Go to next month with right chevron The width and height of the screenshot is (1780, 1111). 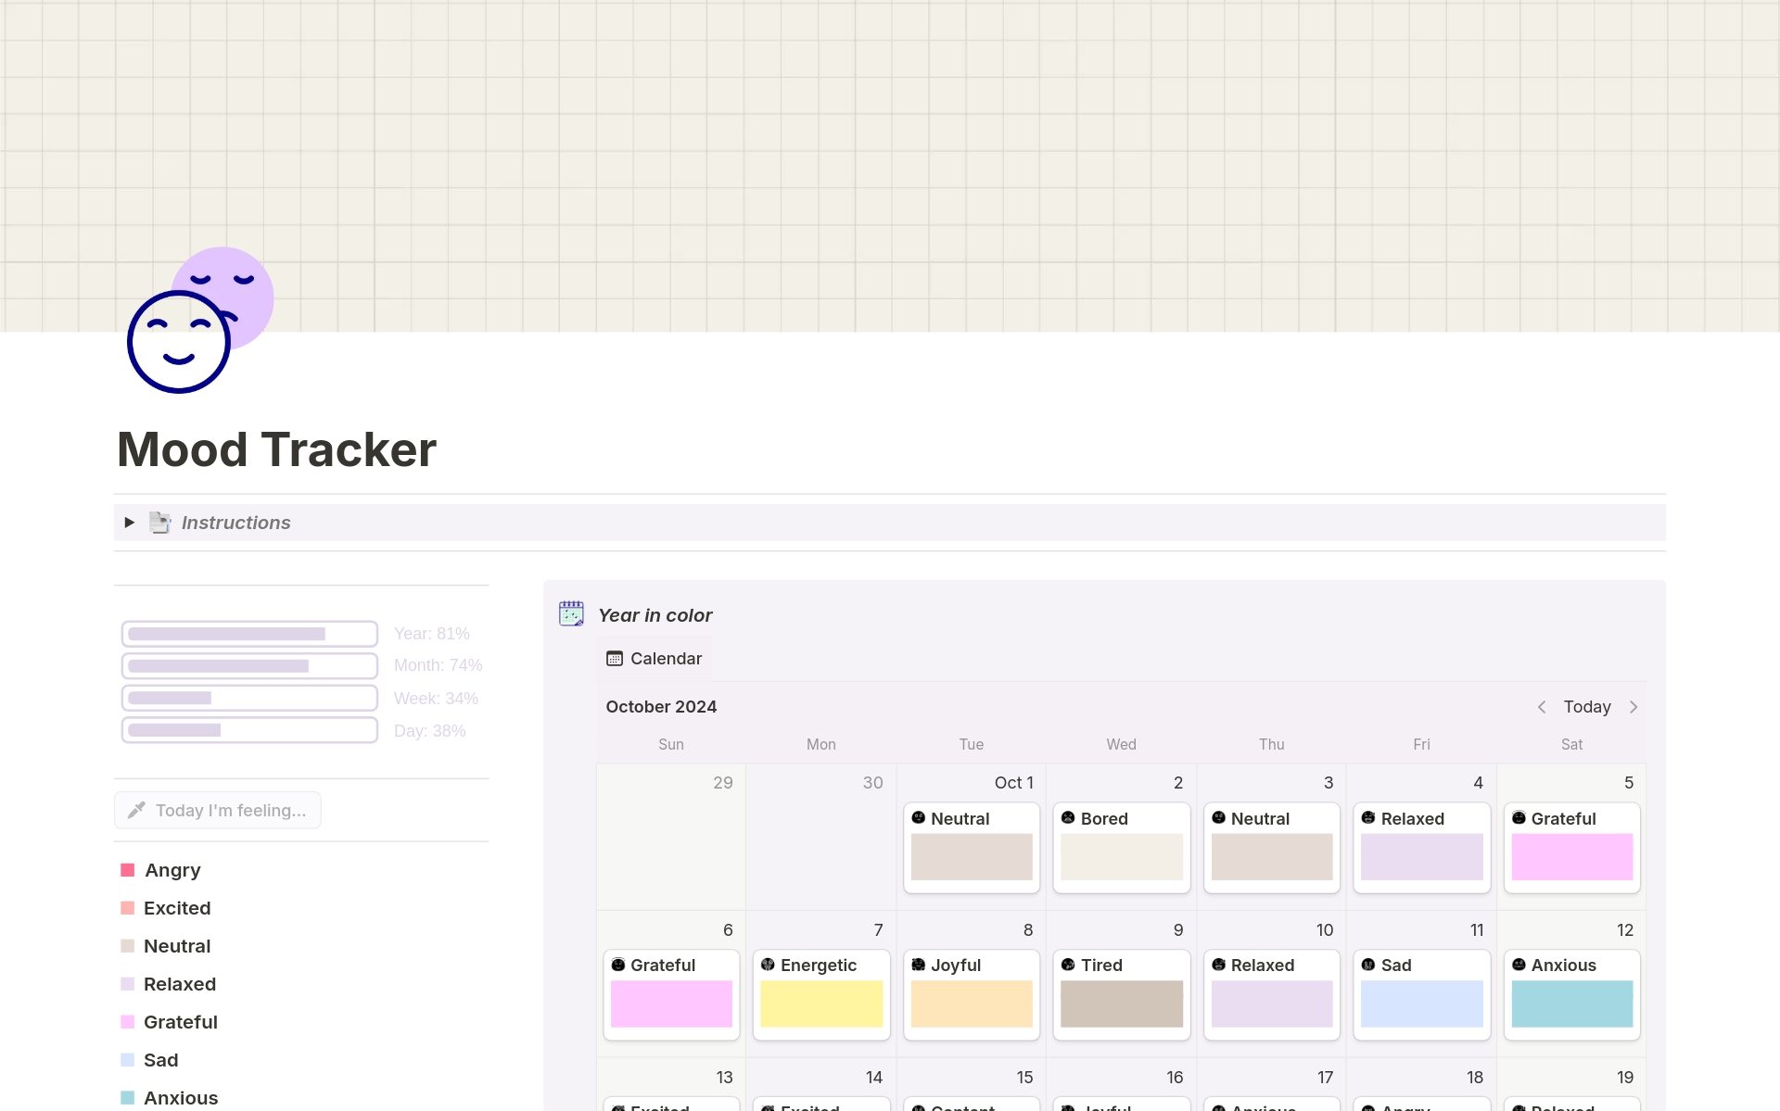[x=1634, y=707]
